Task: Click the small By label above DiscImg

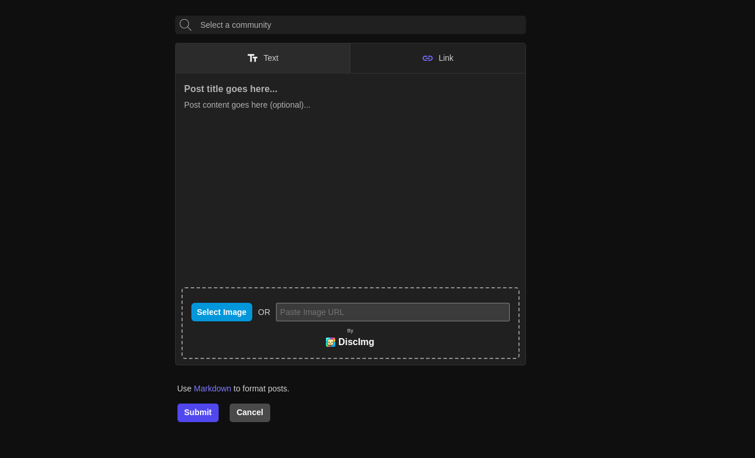Action: (x=350, y=331)
